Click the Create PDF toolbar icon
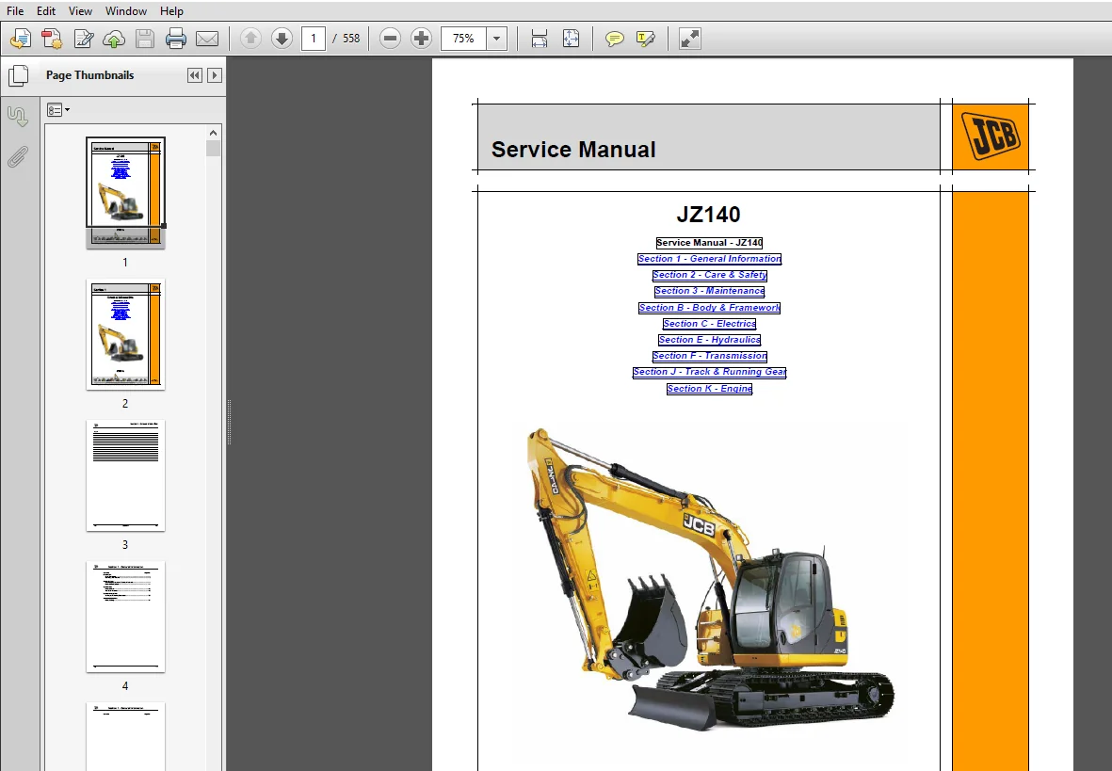 [x=52, y=39]
